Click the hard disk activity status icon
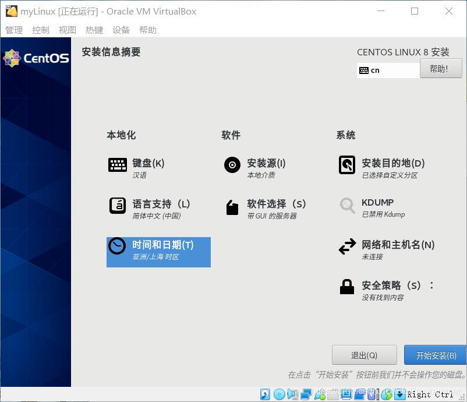The image size is (467, 402). click(265, 394)
